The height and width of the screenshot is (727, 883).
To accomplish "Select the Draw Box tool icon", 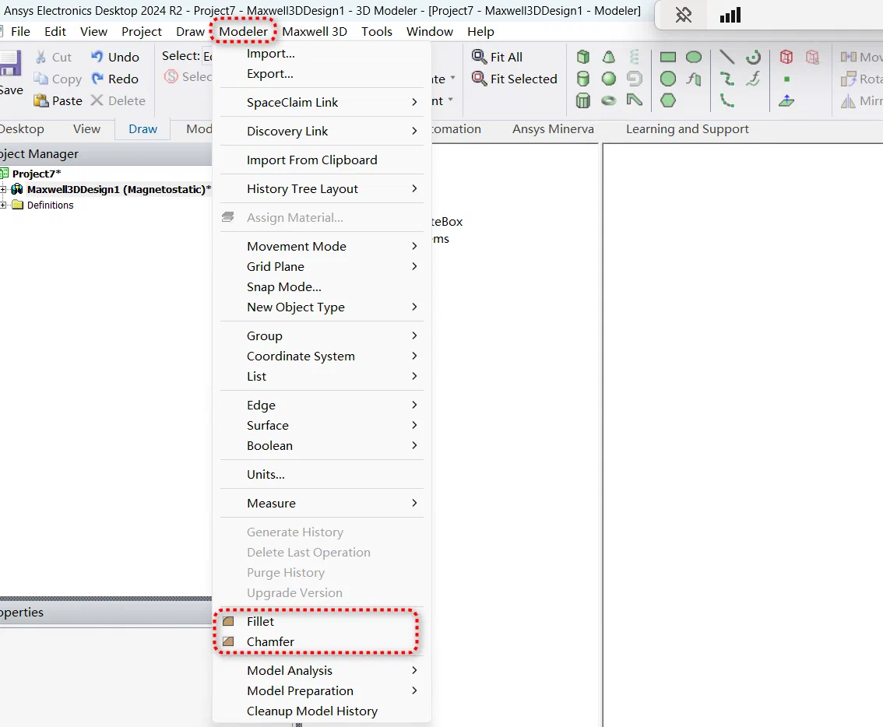I will (583, 57).
